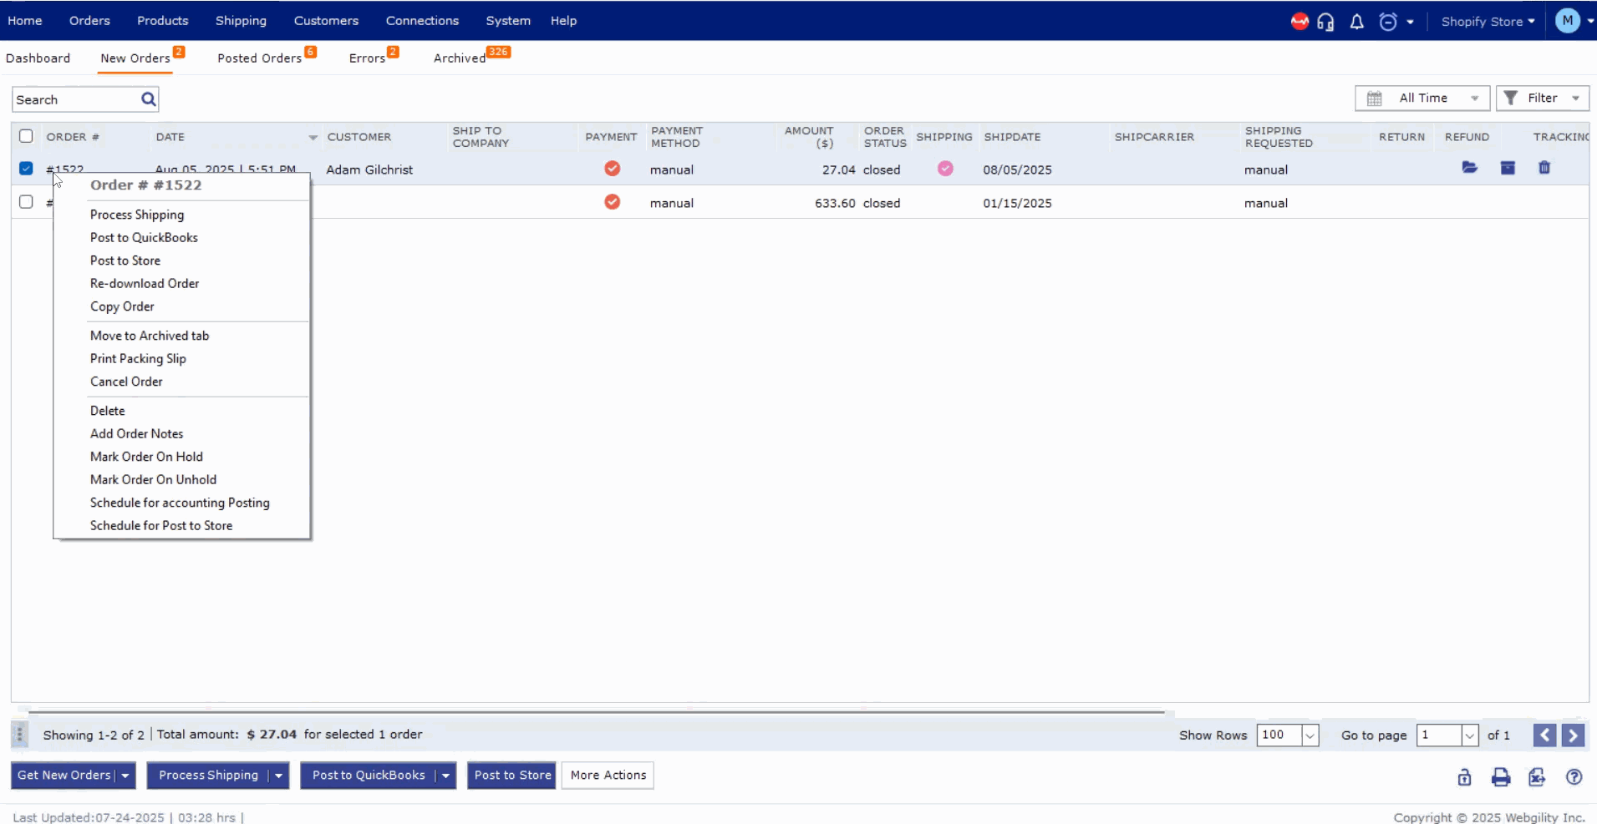Export orders with the Excel icon

(1536, 777)
